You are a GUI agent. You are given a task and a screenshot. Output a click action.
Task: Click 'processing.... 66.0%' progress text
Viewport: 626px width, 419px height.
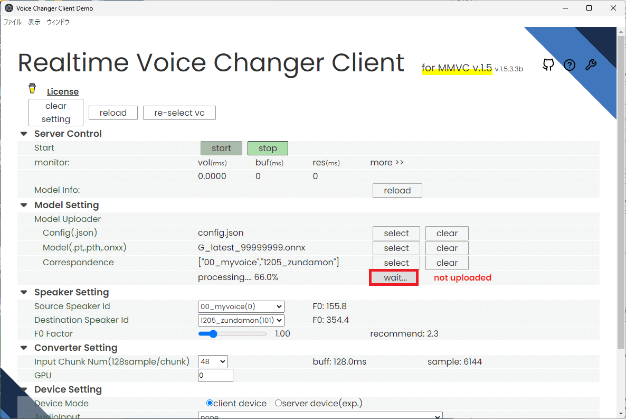pos(238,277)
